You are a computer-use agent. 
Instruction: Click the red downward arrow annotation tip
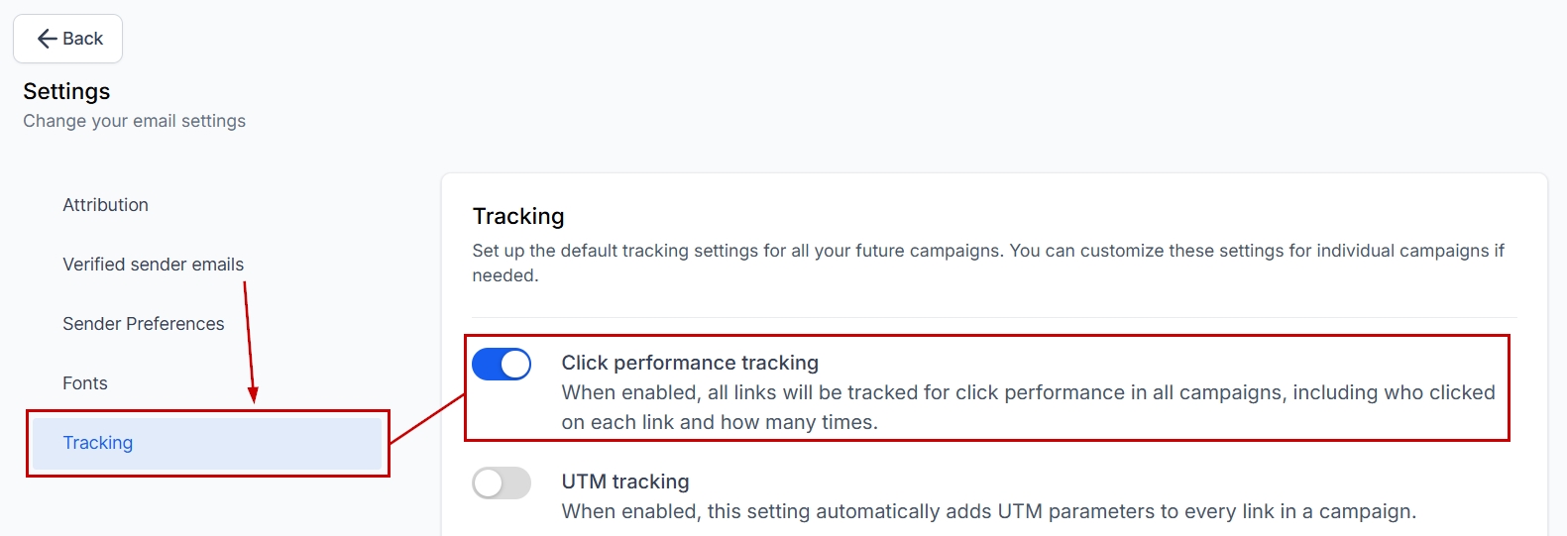(254, 398)
